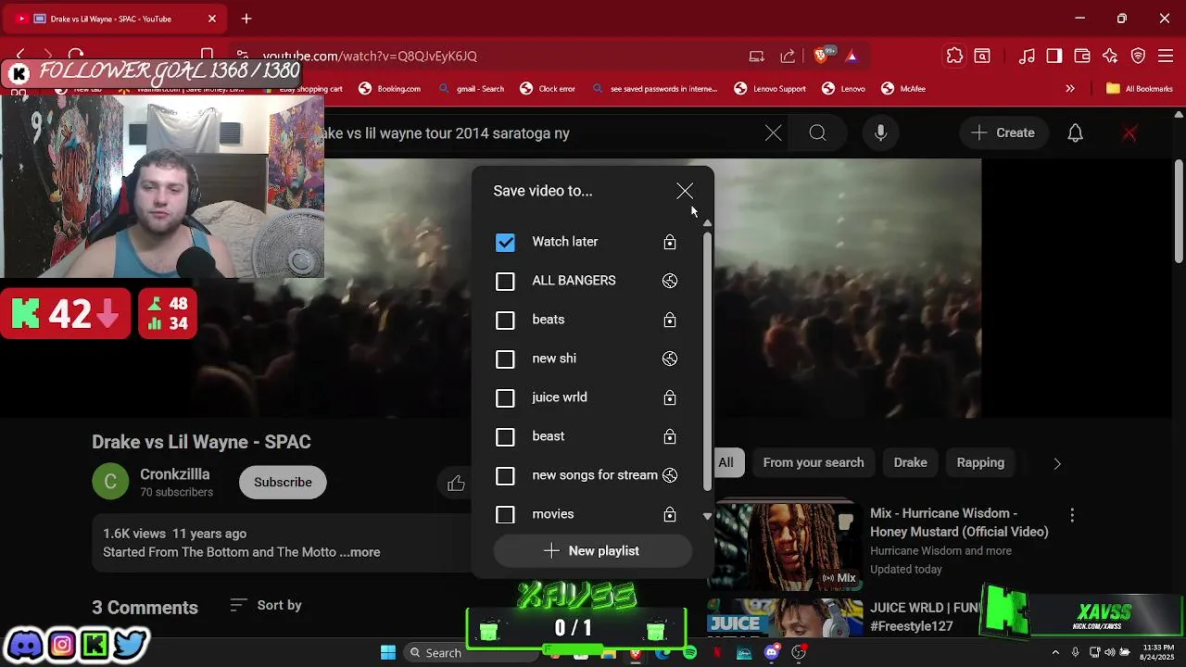Screen dimensions: 1186x667
Task: Open the comments Sort by menu
Action: [x=266, y=605]
